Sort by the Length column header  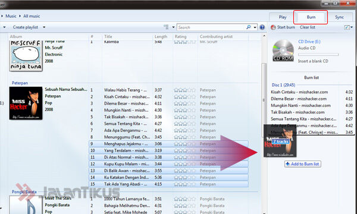[161, 36]
